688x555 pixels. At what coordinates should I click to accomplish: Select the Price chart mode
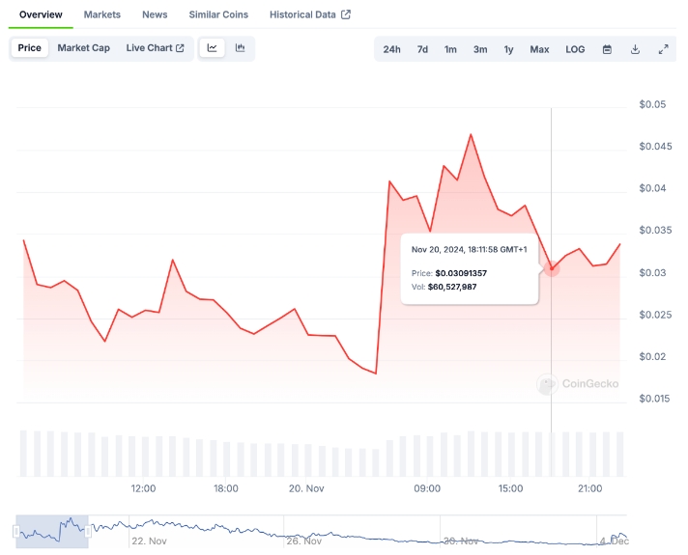click(29, 48)
